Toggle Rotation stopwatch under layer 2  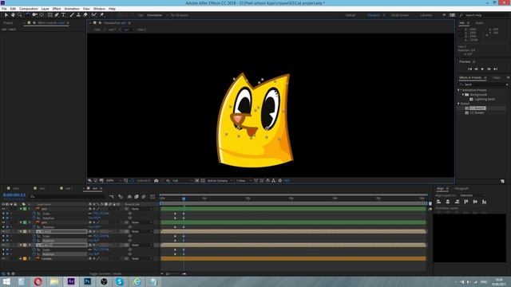point(34,227)
